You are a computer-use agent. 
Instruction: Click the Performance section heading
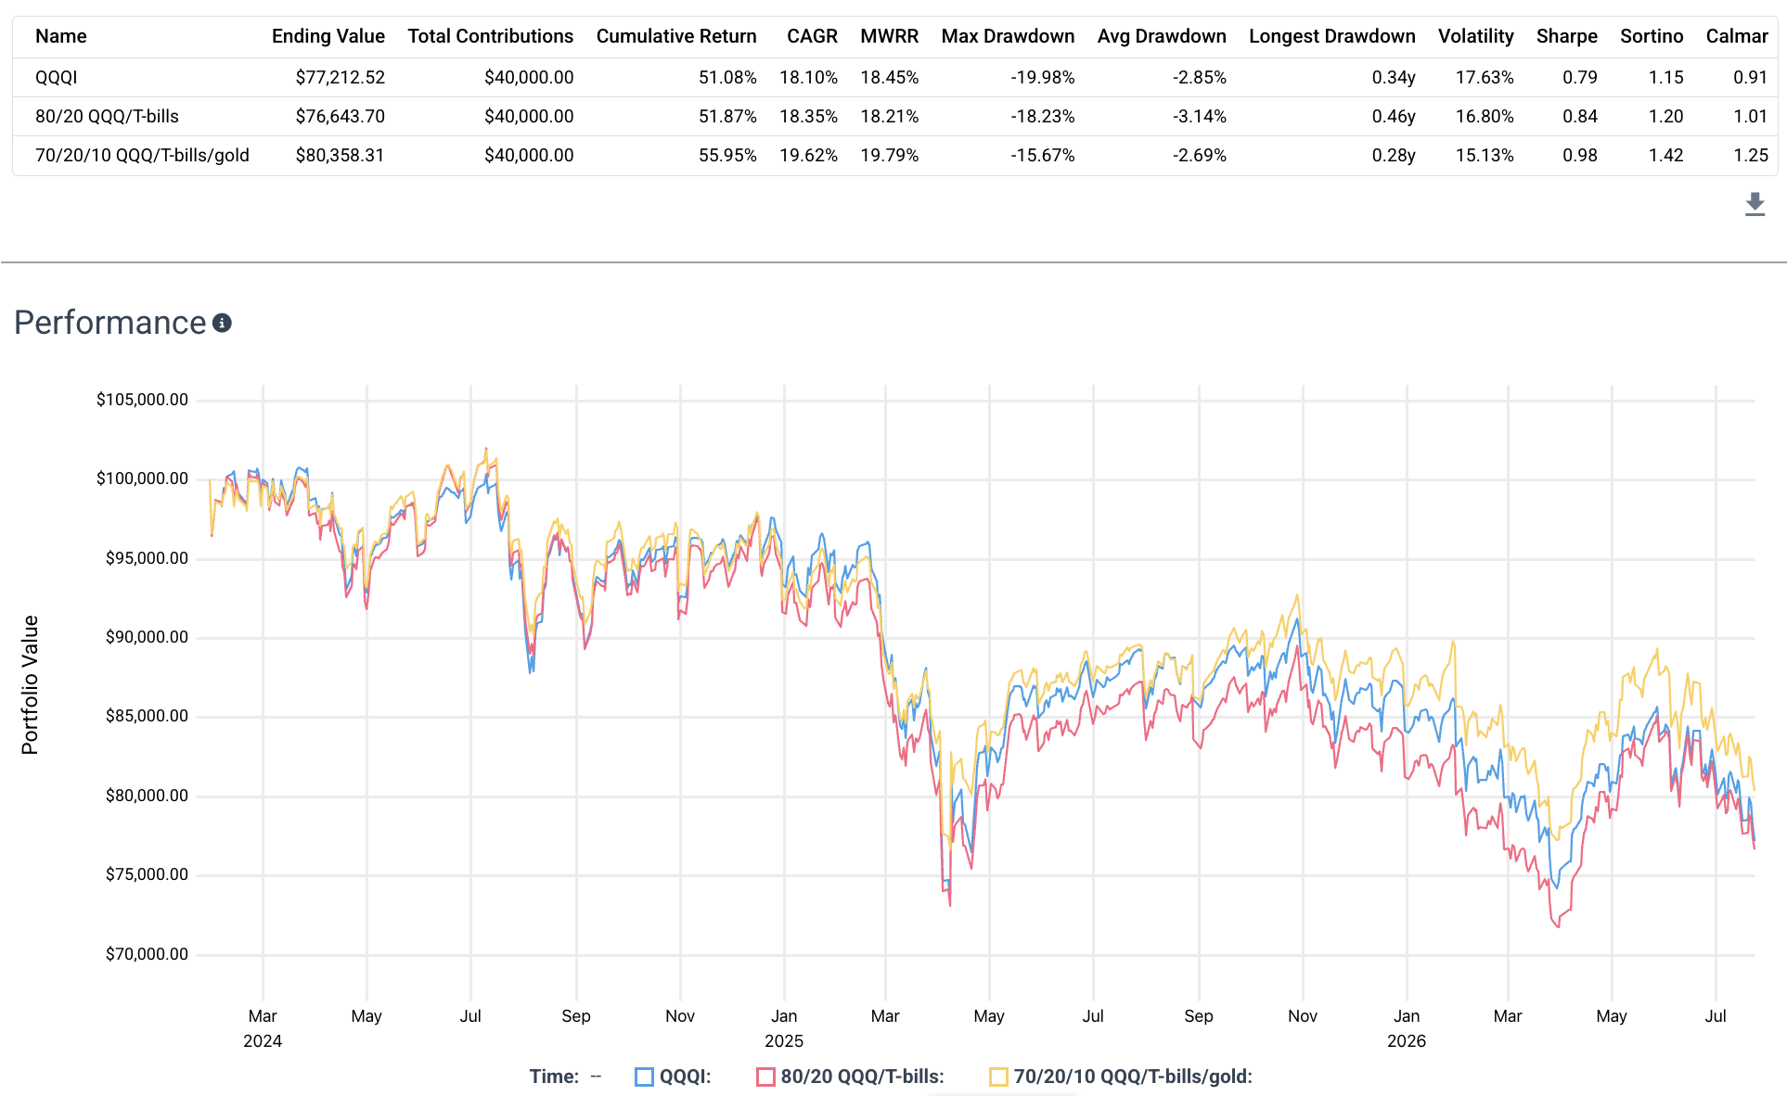[x=109, y=323]
